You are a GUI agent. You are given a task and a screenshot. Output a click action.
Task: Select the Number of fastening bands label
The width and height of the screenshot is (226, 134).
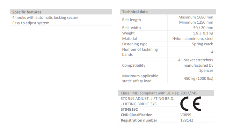pyautogui.click(x=140, y=52)
